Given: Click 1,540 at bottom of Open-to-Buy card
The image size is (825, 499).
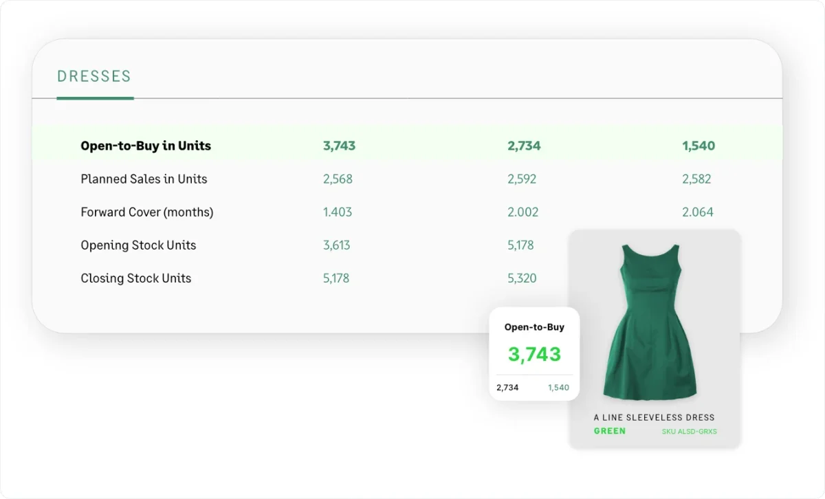Looking at the screenshot, I should [558, 388].
